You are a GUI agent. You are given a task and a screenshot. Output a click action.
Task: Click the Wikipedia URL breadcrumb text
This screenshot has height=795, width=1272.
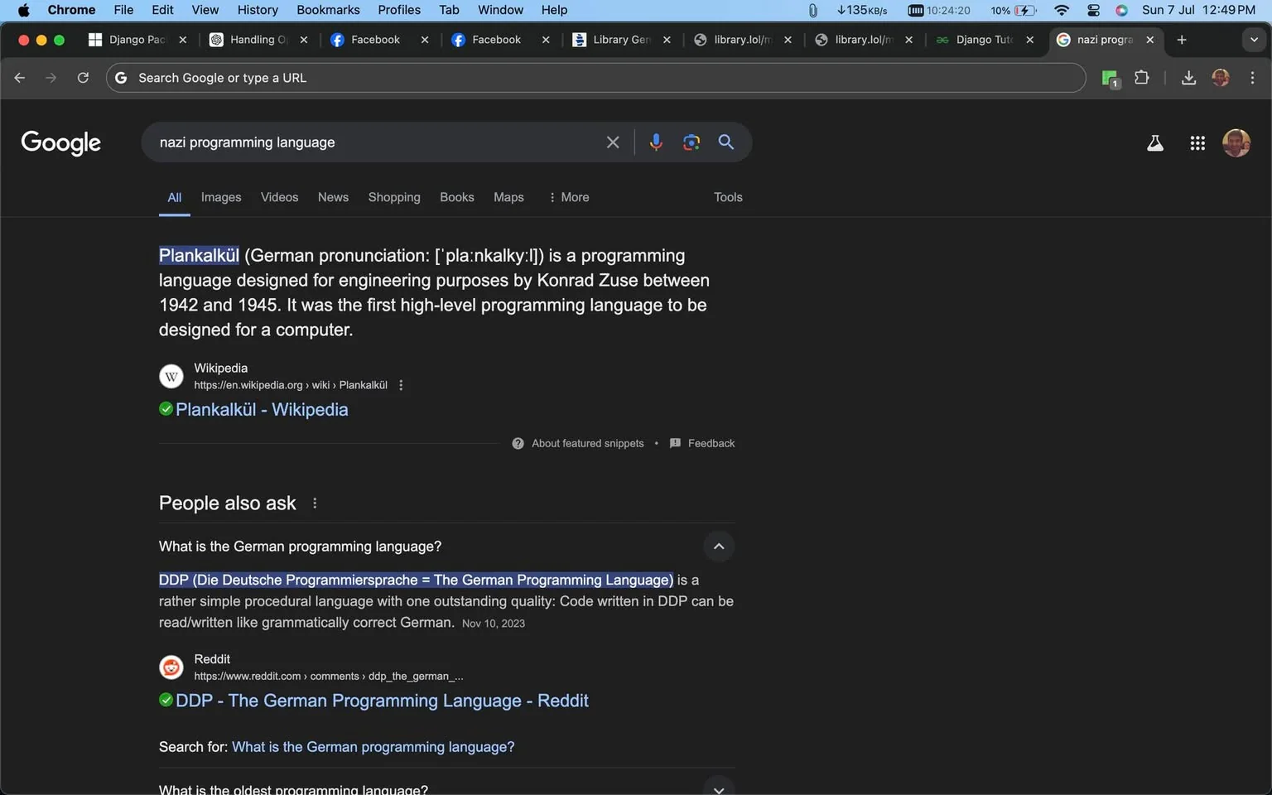click(291, 385)
